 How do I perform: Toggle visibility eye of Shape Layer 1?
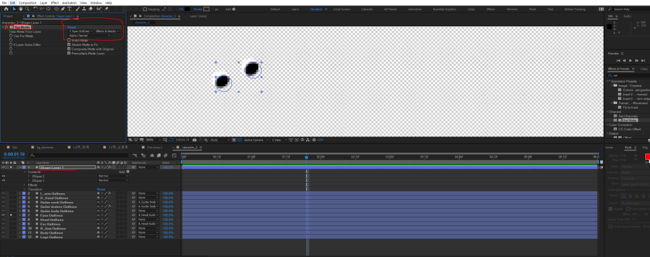coord(3,167)
